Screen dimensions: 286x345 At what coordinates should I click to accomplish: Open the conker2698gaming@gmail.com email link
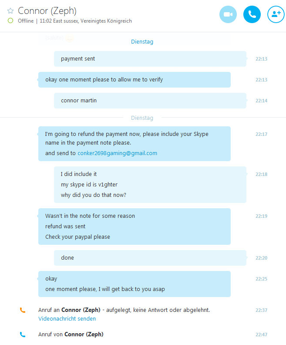[x=118, y=153]
